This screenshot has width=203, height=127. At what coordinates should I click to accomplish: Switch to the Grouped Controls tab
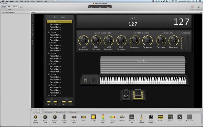(x=61, y=112)
